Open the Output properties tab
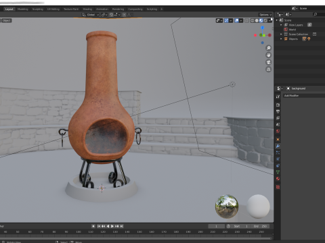Image resolution: width=325 pixels, height=243 pixels. pos(278,111)
